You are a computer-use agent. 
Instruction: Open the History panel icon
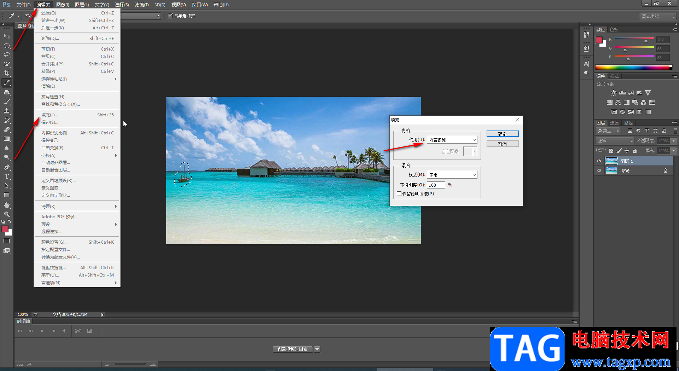pyautogui.click(x=586, y=35)
